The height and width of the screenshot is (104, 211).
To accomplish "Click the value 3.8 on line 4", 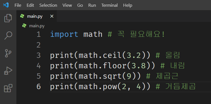I will pyautogui.click(x=138, y=66).
